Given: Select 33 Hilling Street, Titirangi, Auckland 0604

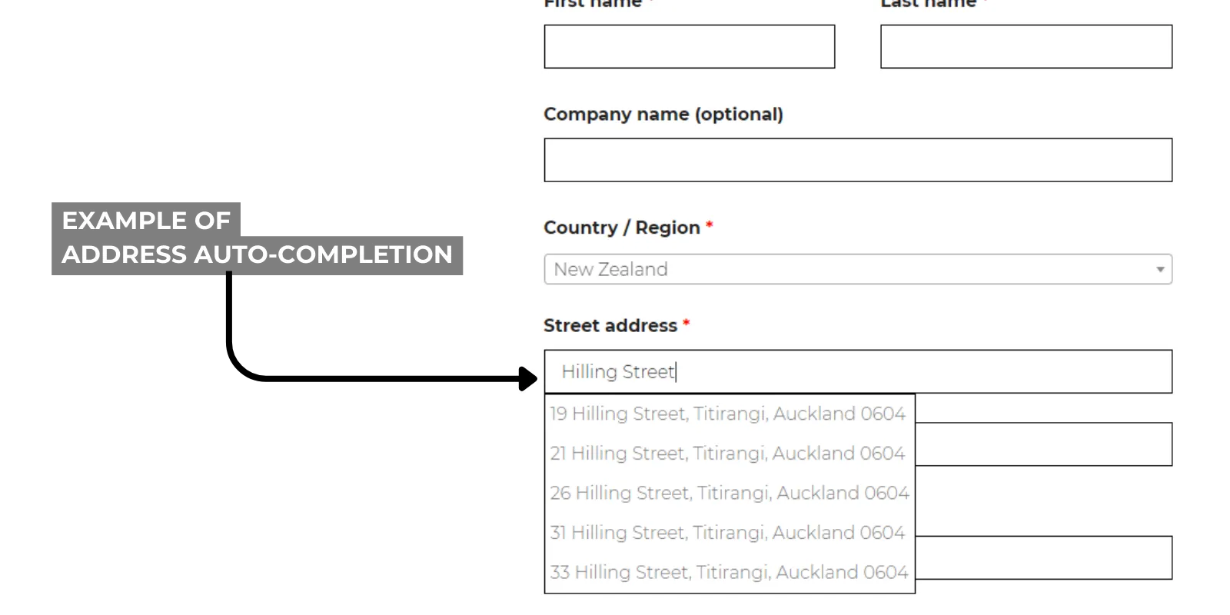Looking at the screenshot, I should point(729,572).
